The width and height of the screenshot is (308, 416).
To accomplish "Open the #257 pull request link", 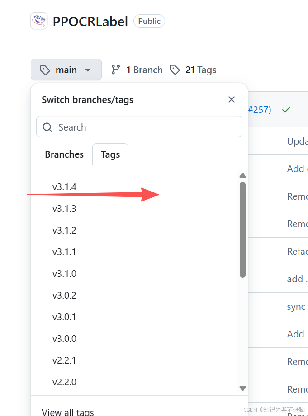I will (x=258, y=109).
